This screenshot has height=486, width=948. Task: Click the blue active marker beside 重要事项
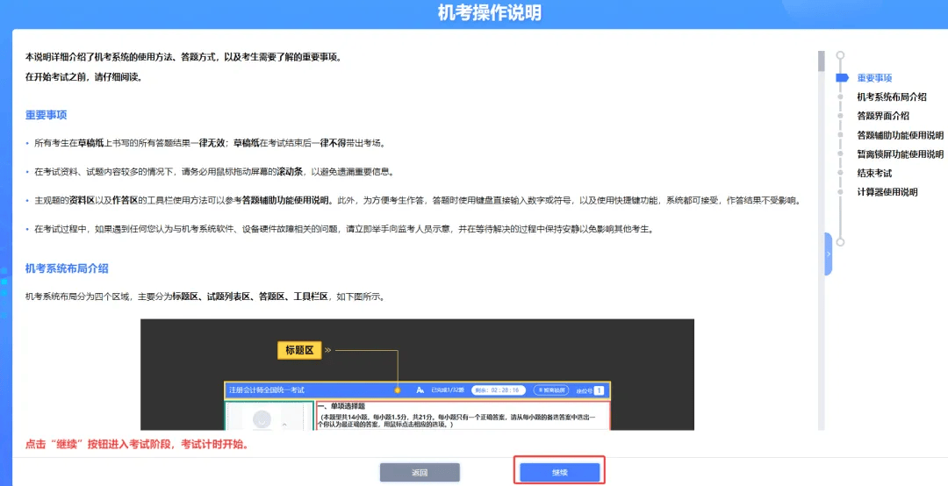[x=842, y=78]
